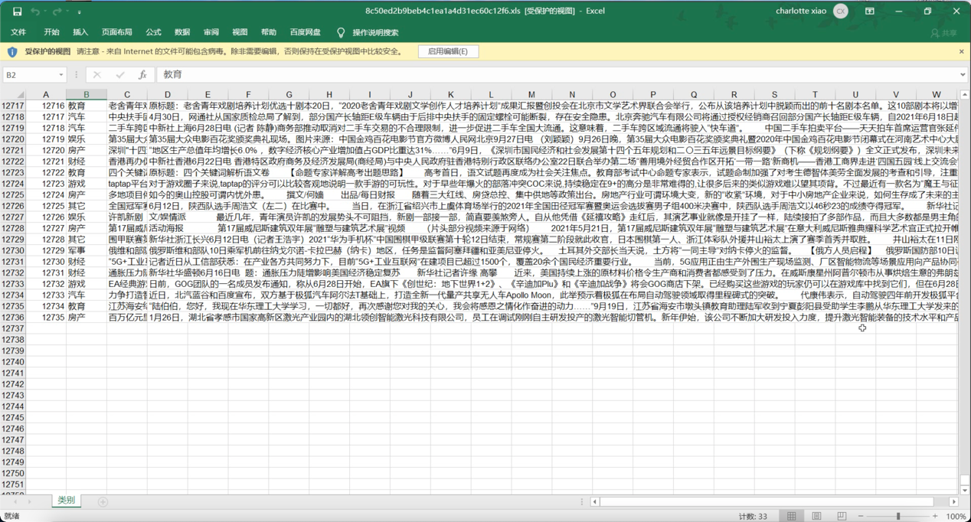Viewport: 971px width, 522px height.
Task: Open the 文件 menu
Action: (18, 32)
